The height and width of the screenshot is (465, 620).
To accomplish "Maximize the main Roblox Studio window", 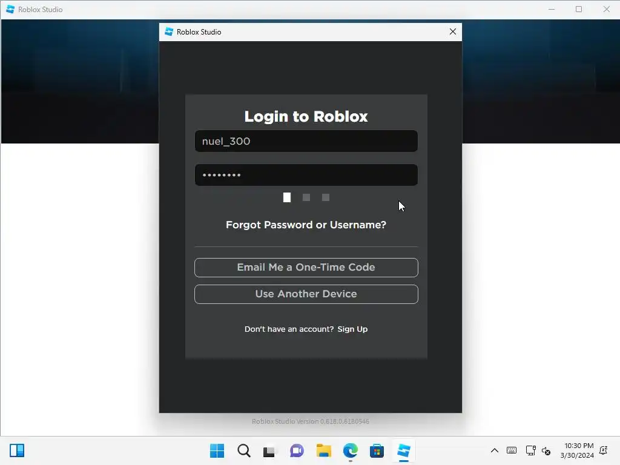I will coord(578,9).
